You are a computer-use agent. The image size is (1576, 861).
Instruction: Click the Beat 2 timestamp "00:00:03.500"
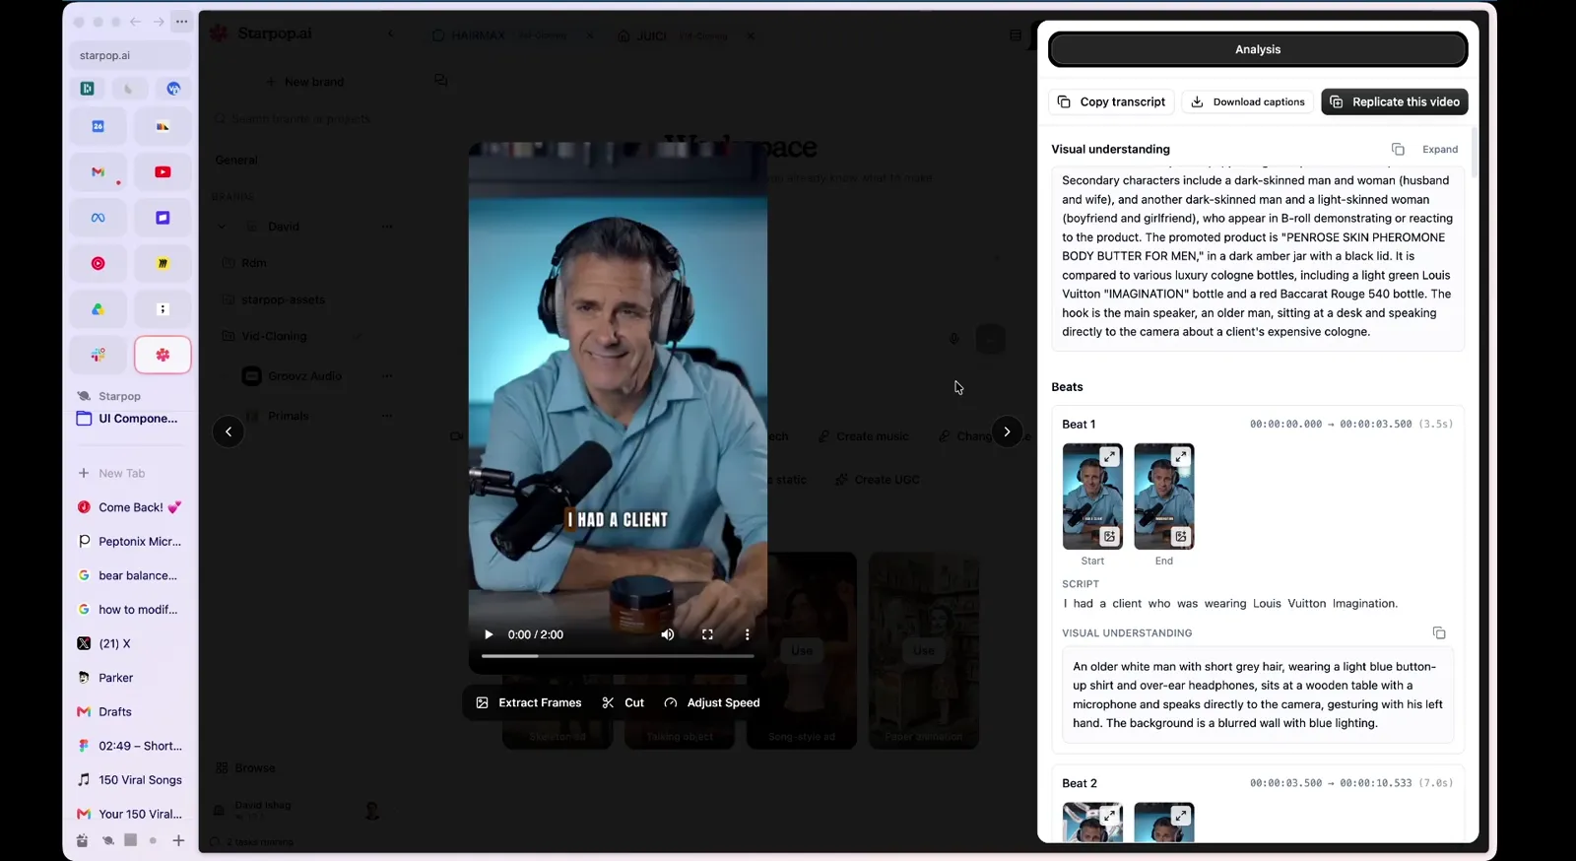1285,783
